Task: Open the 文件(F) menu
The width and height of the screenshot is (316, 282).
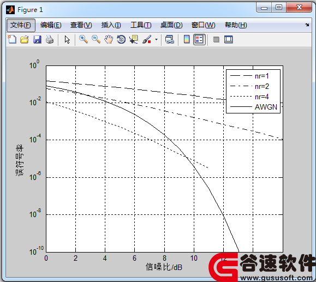Action: pyautogui.click(x=21, y=25)
